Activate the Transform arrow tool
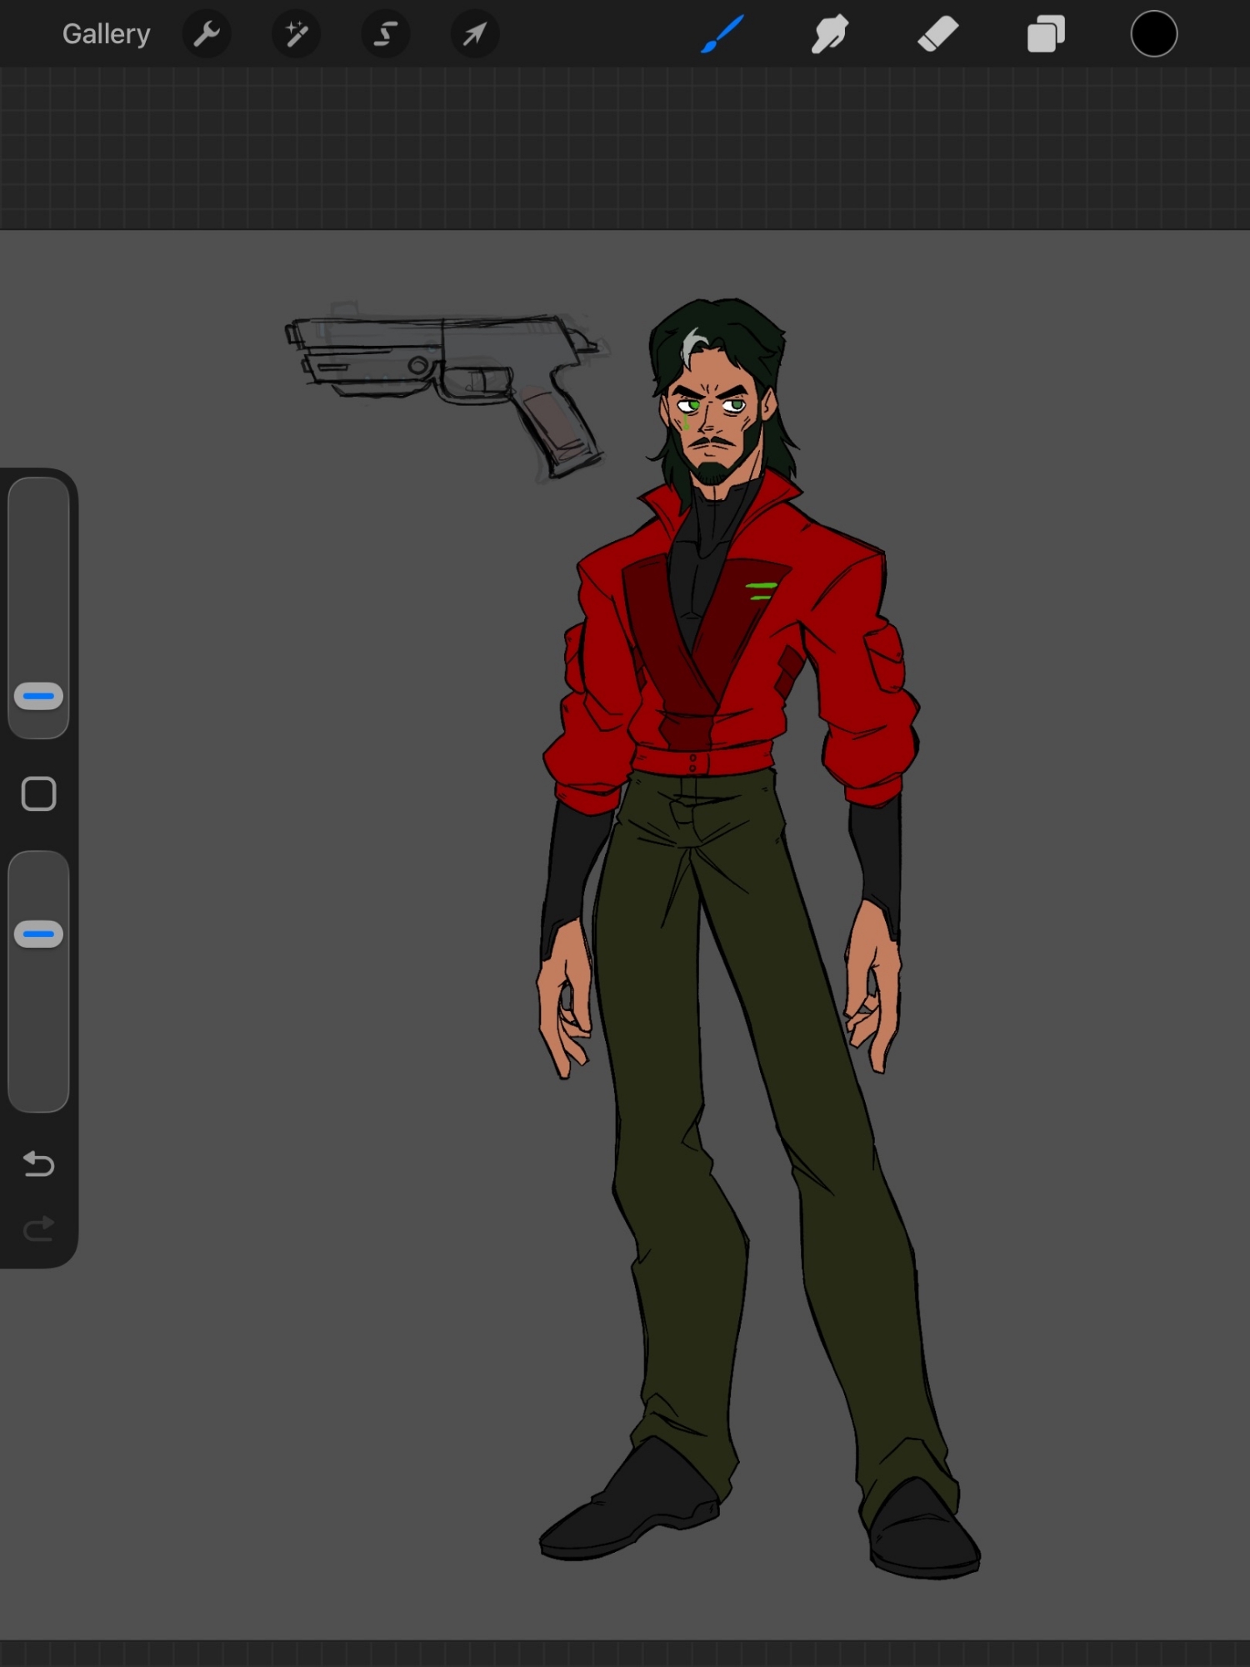 (x=474, y=34)
